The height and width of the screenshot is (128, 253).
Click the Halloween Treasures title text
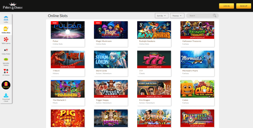click(192, 41)
